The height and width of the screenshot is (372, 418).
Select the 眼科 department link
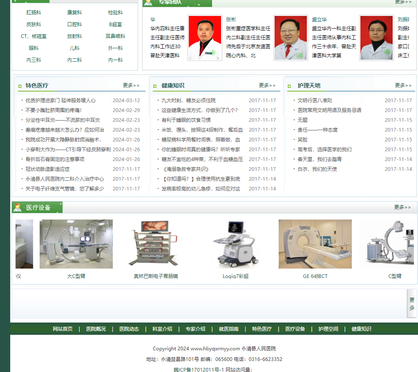pos(34,48)
